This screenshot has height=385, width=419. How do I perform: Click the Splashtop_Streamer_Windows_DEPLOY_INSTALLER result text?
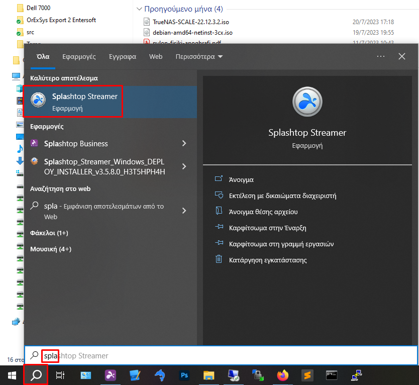pos(104,166)
